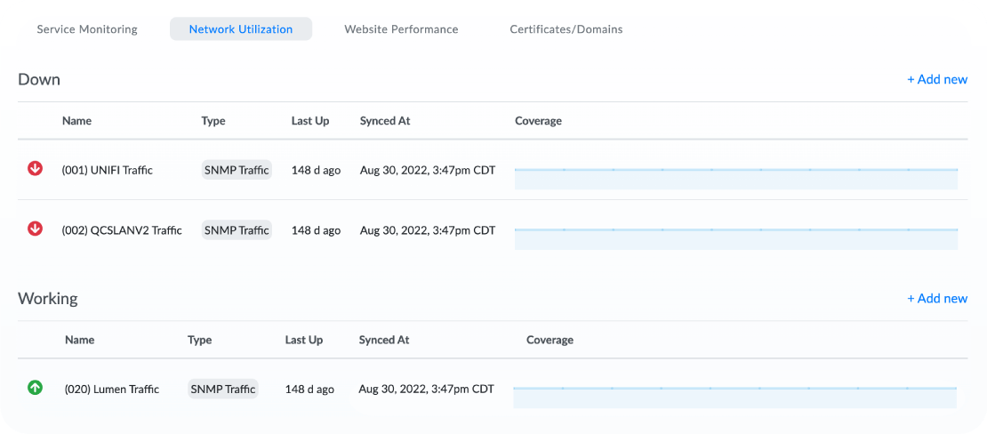Open the Website Performance tab
The width and height of the screenshot is (987, 434).
(401, 29)
